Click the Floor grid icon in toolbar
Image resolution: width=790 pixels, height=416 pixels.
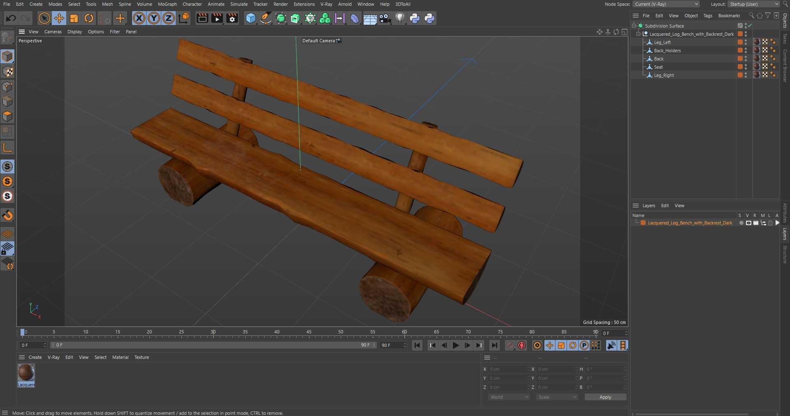coord(370,18)
